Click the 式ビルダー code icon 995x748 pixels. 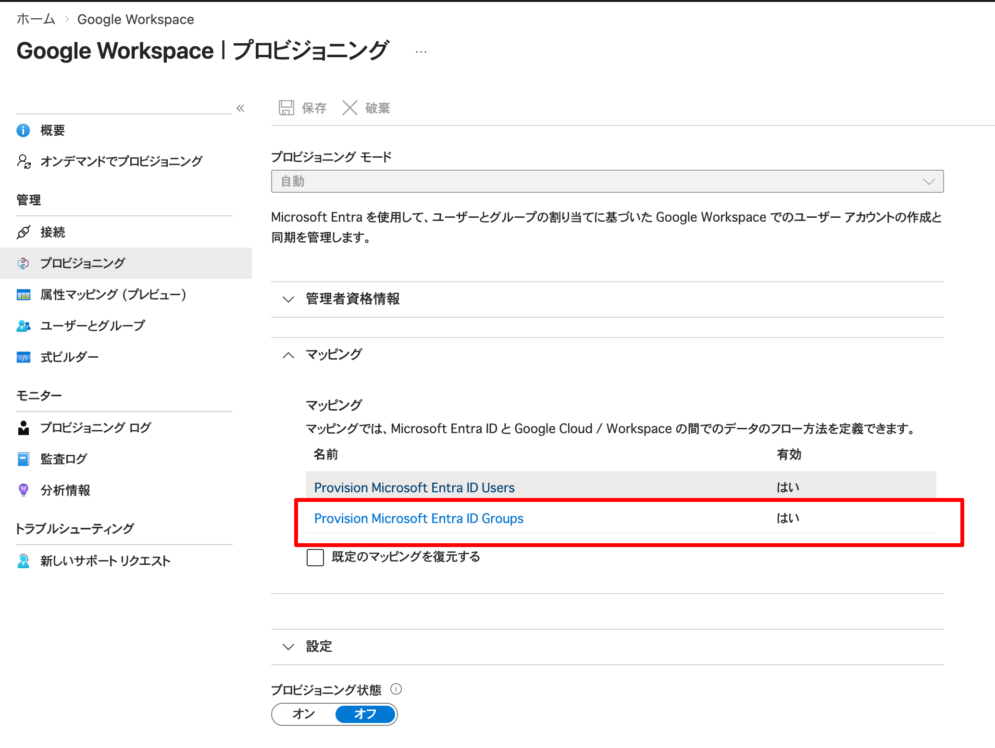pos(23,357)
